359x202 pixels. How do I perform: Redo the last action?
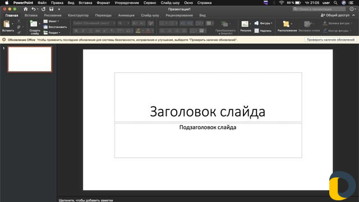click(x=43, y=9)
